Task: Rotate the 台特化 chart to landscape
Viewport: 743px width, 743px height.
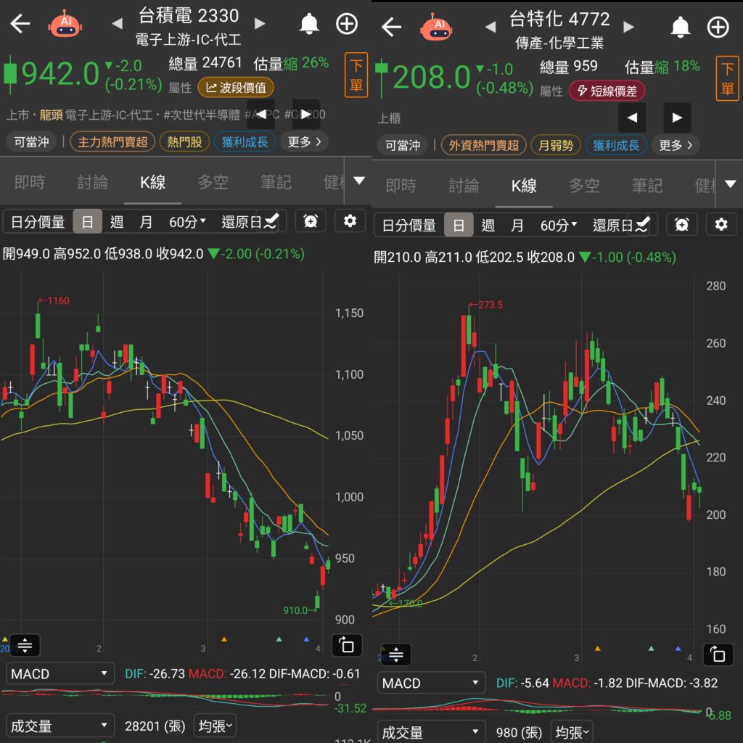Action: [x=718, y=654]
